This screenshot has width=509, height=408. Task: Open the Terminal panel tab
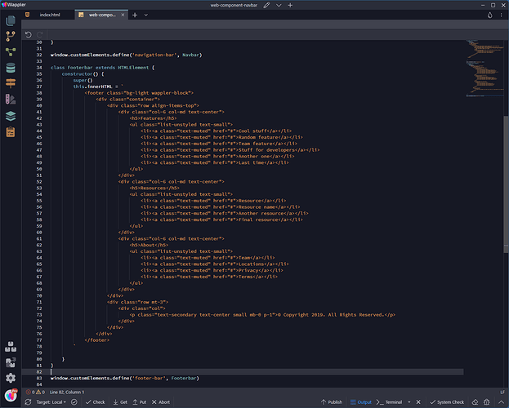pos(389,402)
